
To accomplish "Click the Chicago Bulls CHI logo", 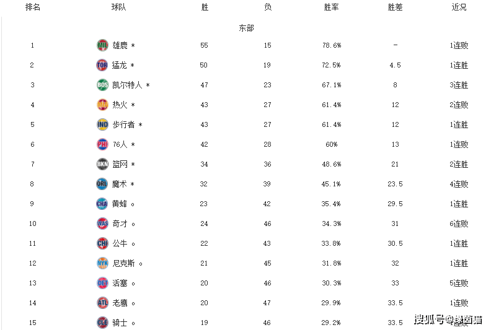I will pyautogui.click(x=102, y=243).
